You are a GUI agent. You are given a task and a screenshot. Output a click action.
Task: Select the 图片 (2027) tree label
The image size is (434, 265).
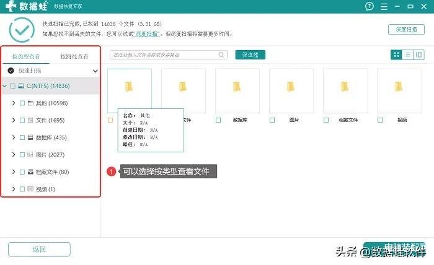pyautogui.click(x=50, y=155)
